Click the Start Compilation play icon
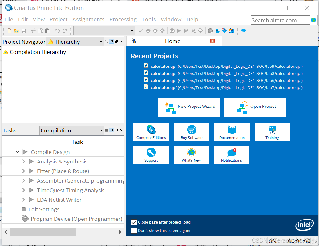The image size is (319, 246). pos(179,31)
